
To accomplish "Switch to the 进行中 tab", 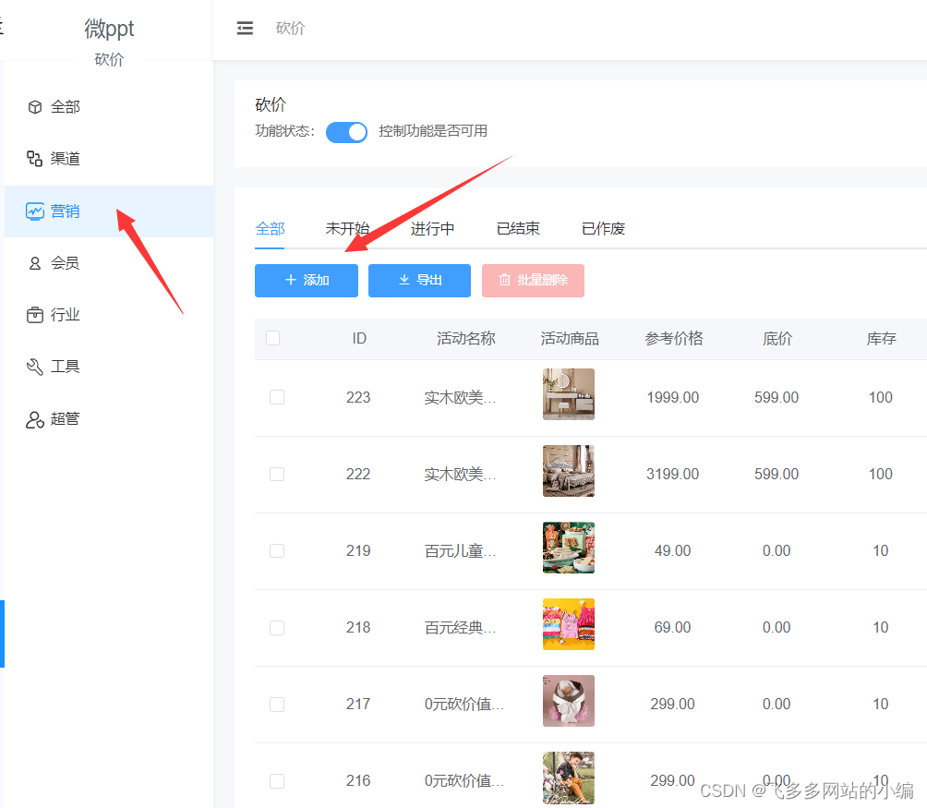I will (x=433, y=229).
